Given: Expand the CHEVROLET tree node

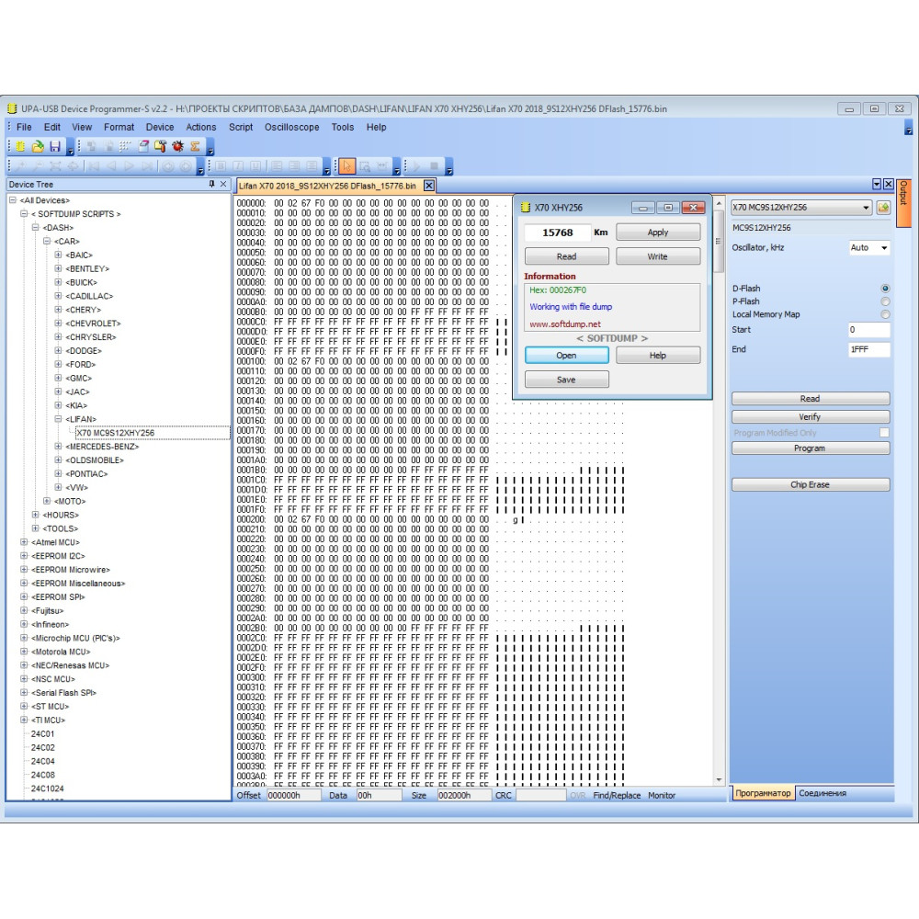Looking at the screenshot, I should point(58,323).
